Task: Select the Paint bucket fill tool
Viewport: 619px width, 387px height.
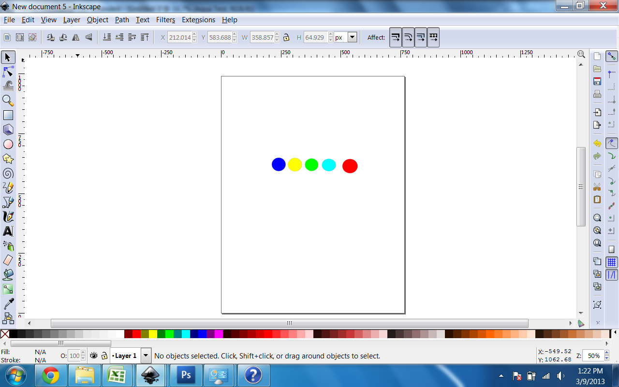Action: coord(8,275)
